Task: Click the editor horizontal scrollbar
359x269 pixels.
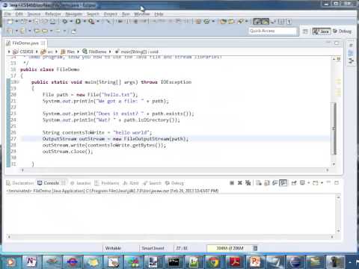Action: [x=174, y=170]
